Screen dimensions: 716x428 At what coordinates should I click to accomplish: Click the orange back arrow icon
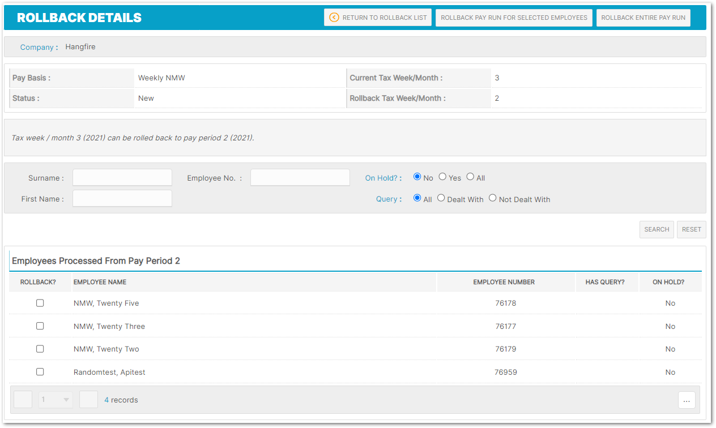click(x=334, y=18)
